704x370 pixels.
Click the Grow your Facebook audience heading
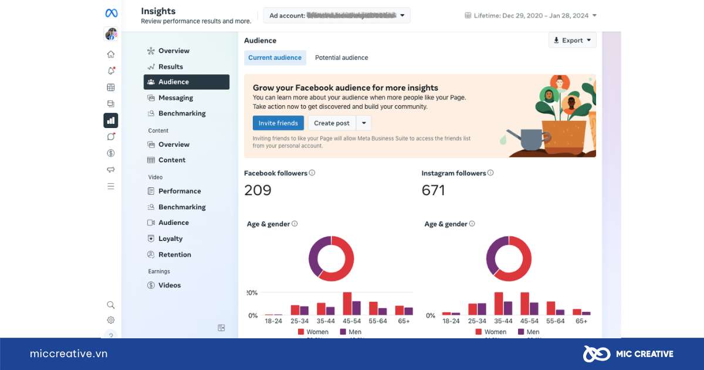[346, 88]
